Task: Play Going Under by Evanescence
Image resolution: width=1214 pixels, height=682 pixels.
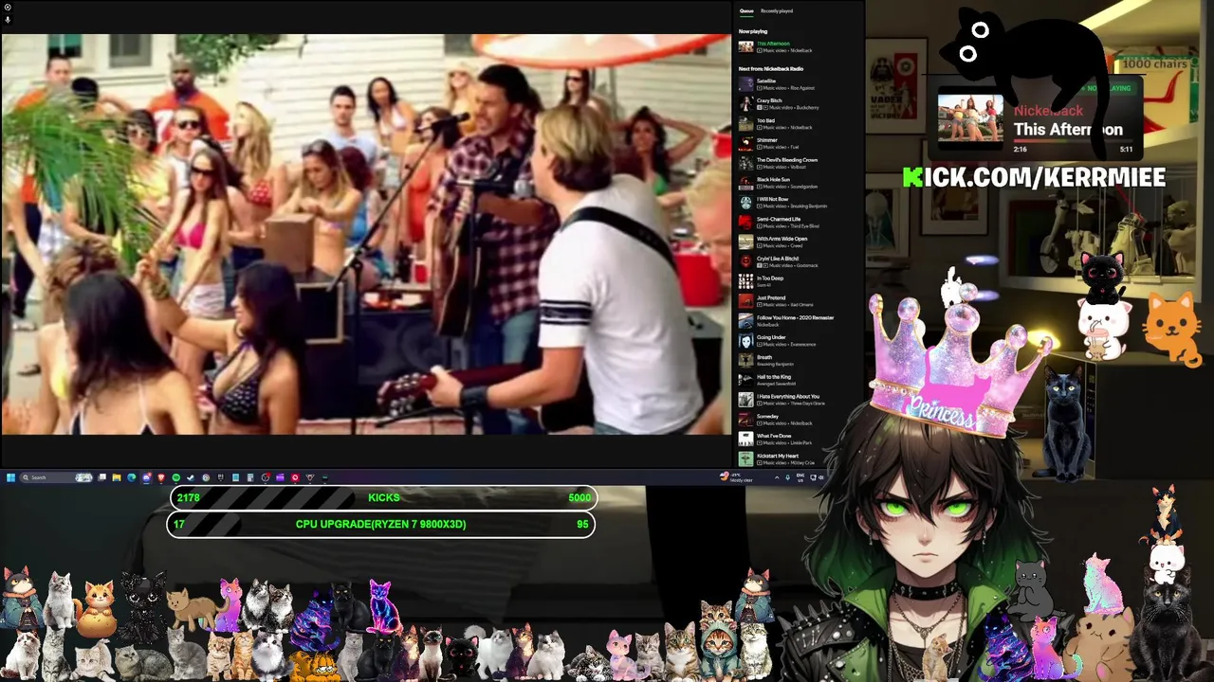Action: click(800, 341)
